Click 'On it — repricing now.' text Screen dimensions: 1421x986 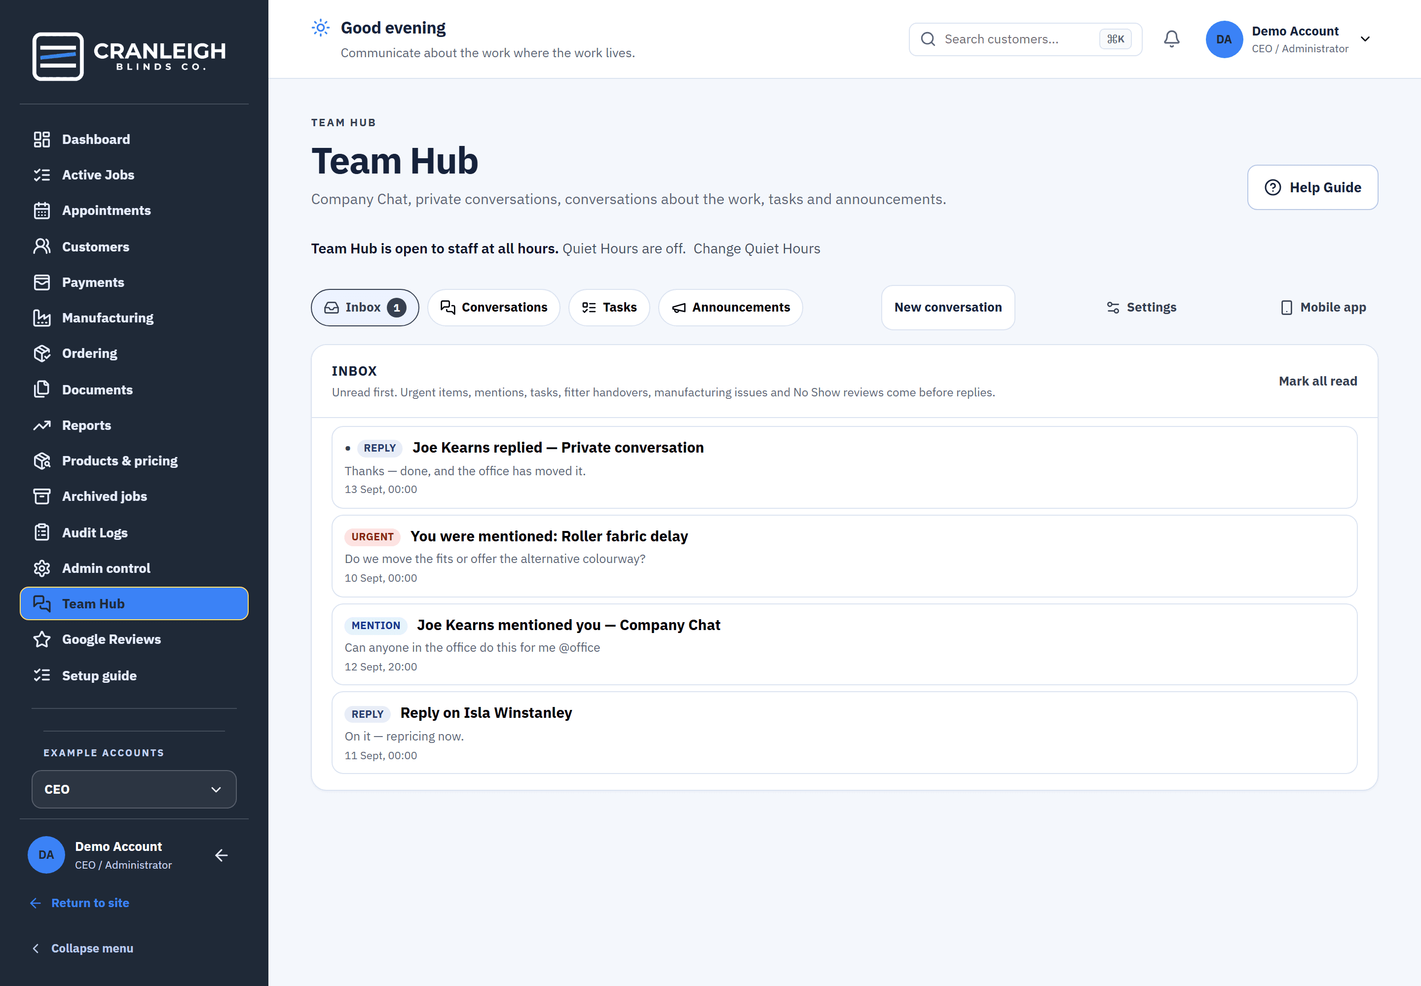click(x=404, y=737)
